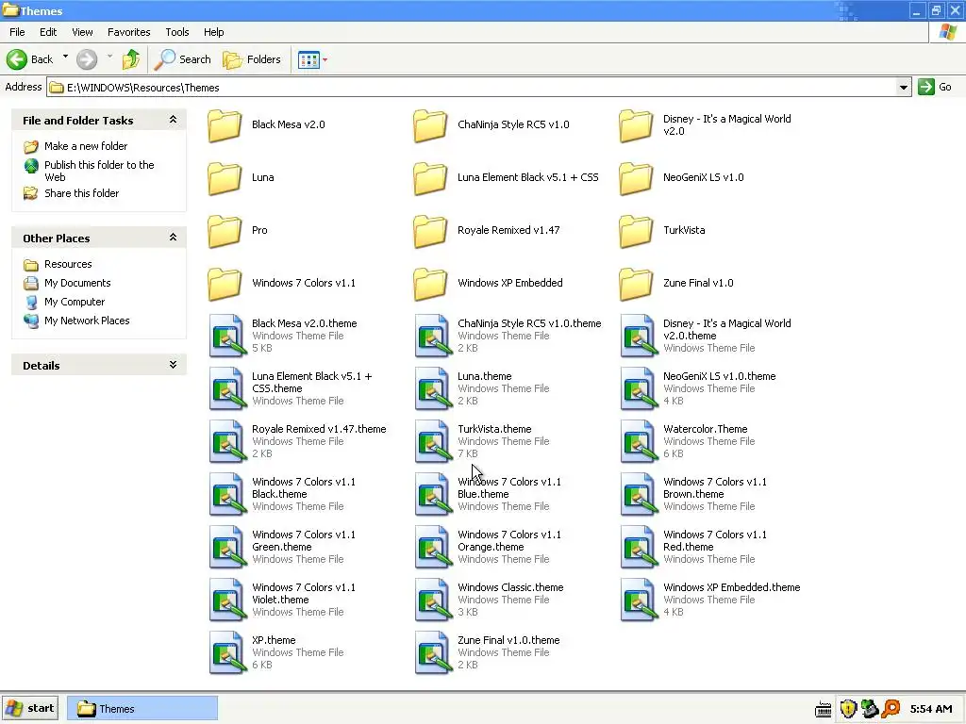966x724 pixels.
Task: Select the Zune Final v1.0 folder
Action: pos(676,285)
